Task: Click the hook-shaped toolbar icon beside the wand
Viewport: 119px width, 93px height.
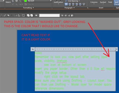Action: (x=19, y=15)
